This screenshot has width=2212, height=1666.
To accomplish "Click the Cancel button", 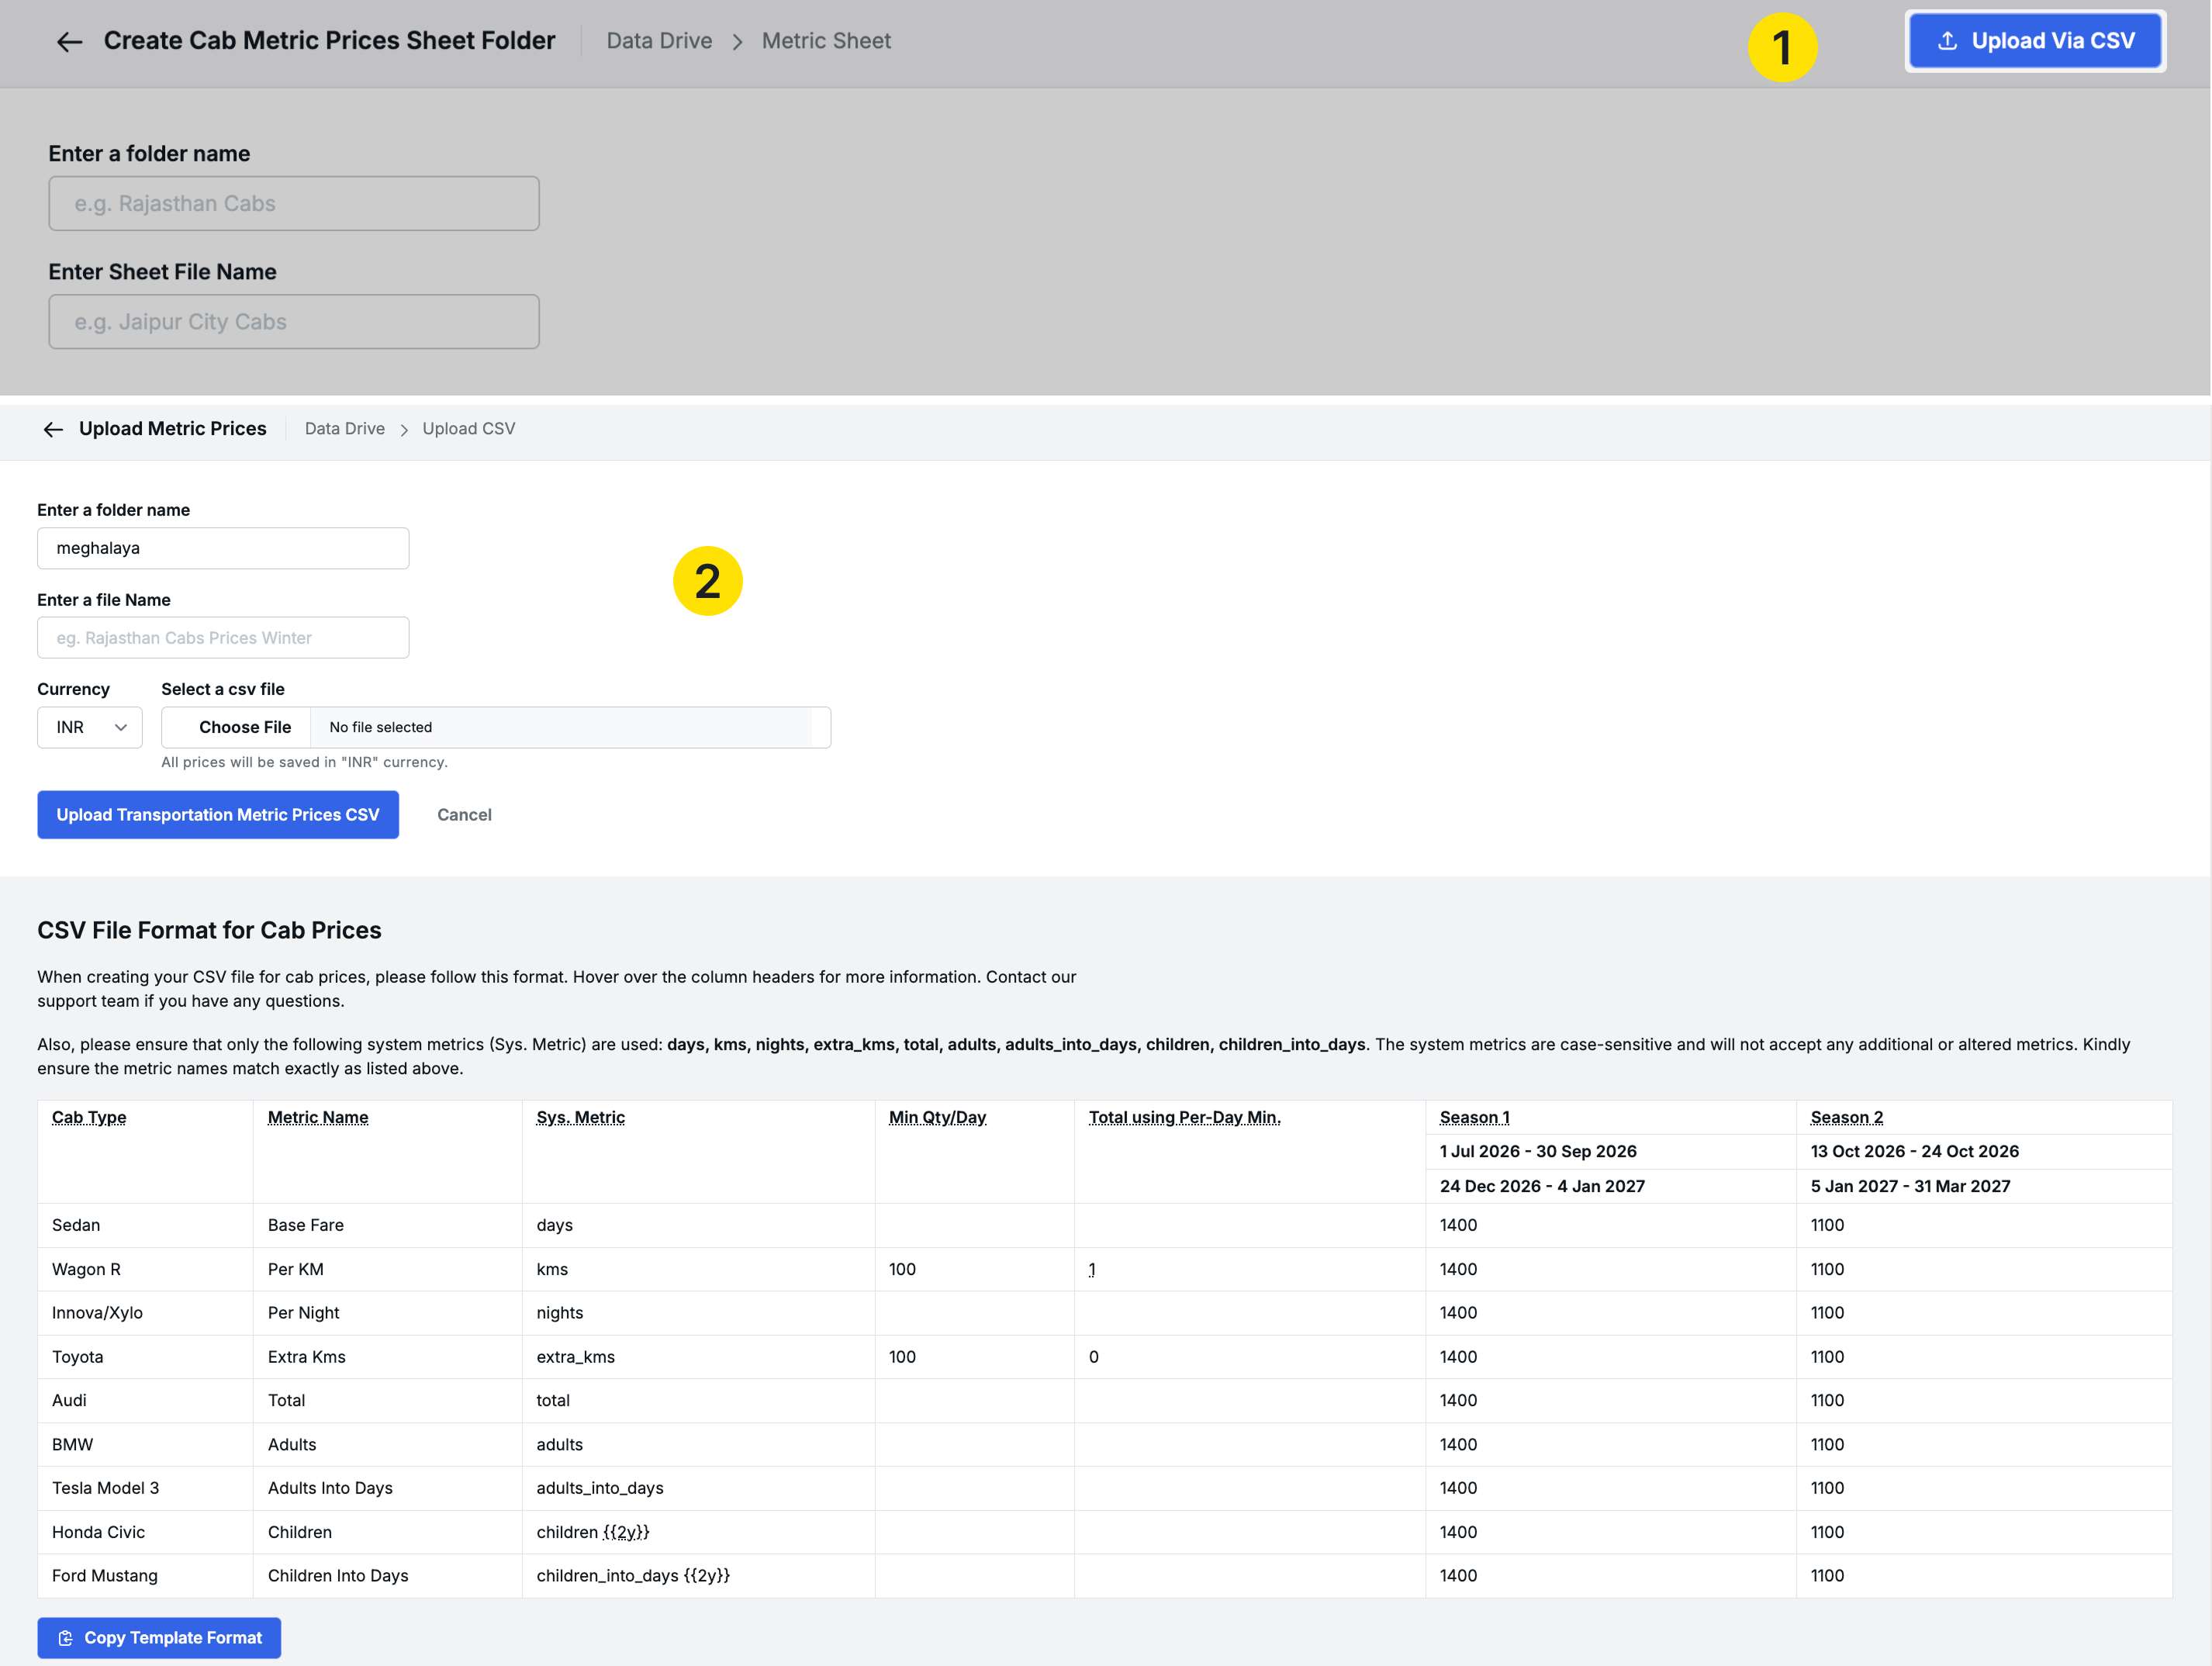I will point(464,815).
